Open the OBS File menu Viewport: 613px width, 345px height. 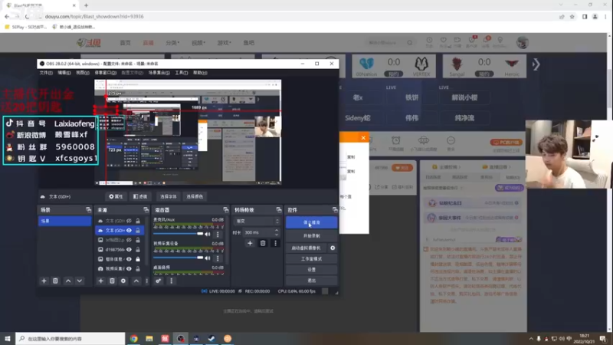tap(46, 73)
